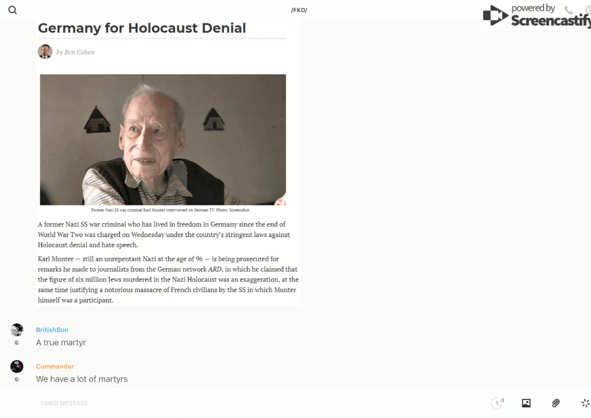The image size is (591, 418).
Task: Toggle the 1d message timer
Action: [497, 403]
